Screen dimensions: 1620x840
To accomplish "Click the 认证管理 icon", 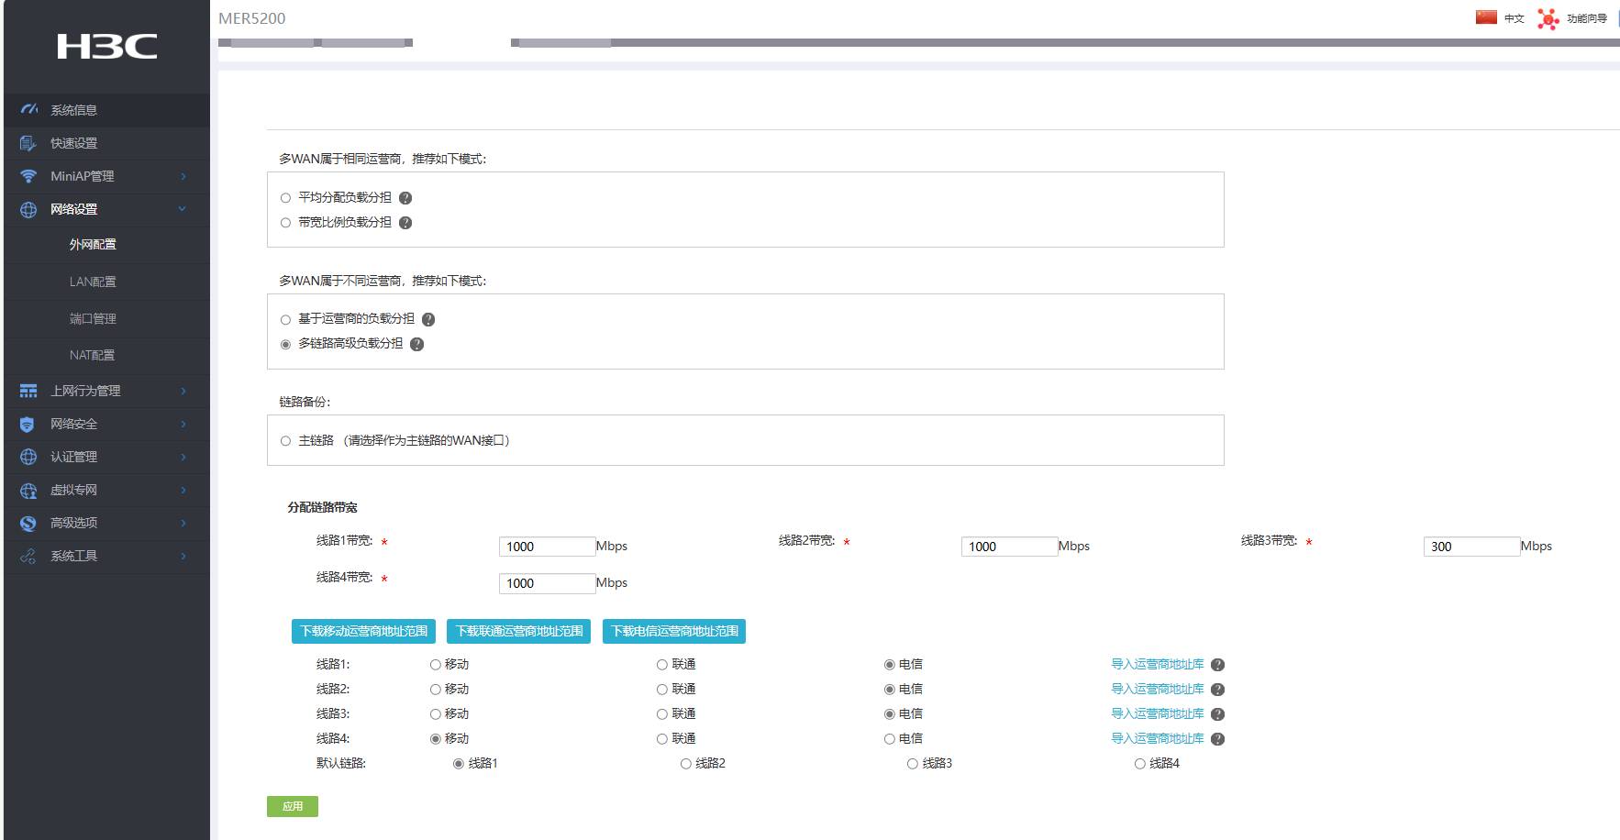I will (x=28, y=457).
